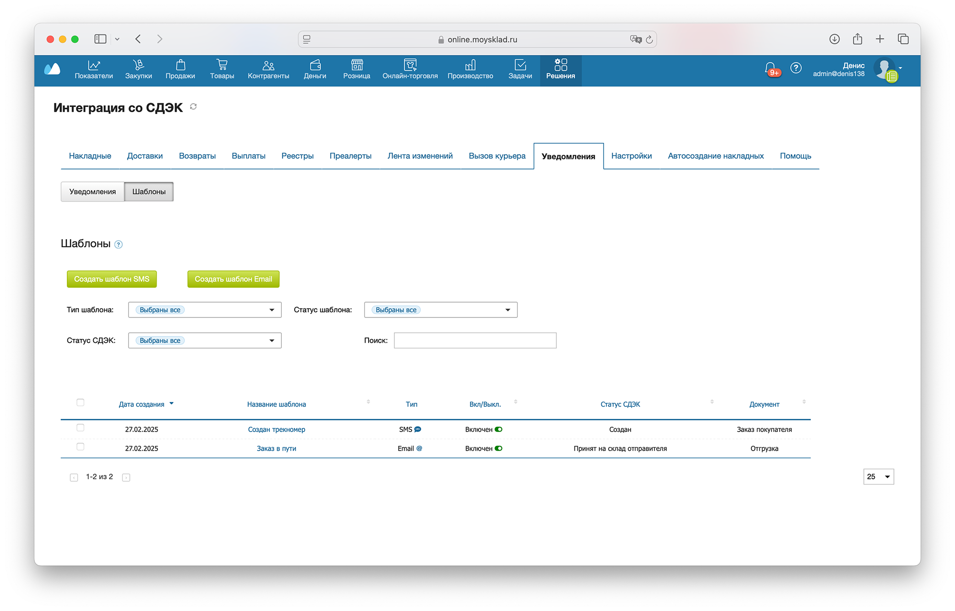Expand the Статус шаблона dropdown
This screenshot has width=955, height=611.
[507, 310]
